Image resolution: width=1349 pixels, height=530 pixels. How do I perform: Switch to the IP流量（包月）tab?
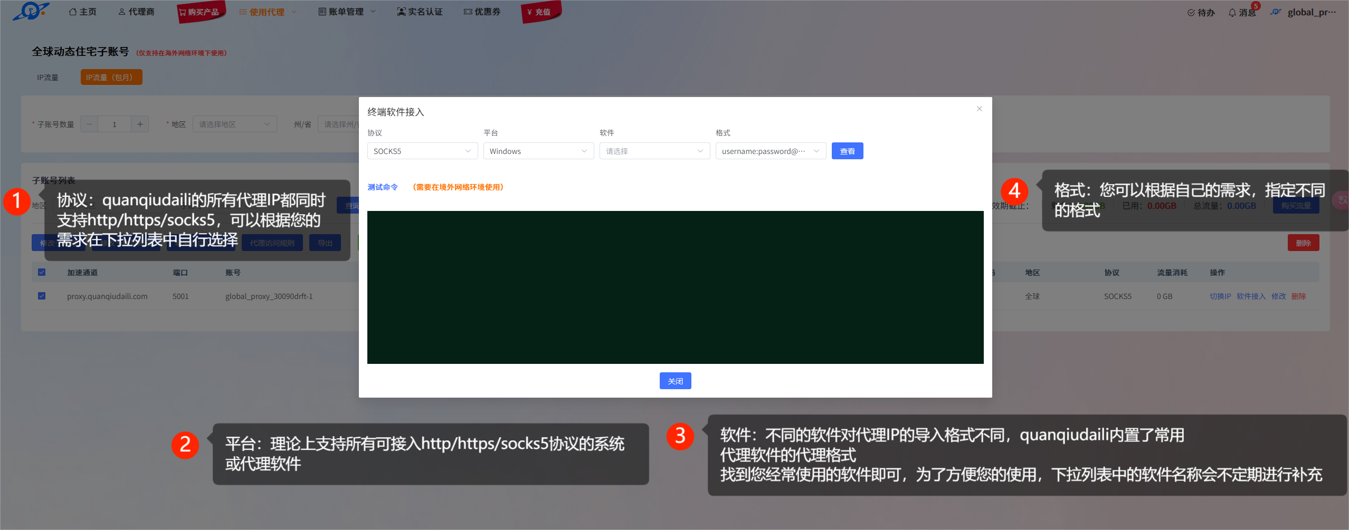pos(111,77)
